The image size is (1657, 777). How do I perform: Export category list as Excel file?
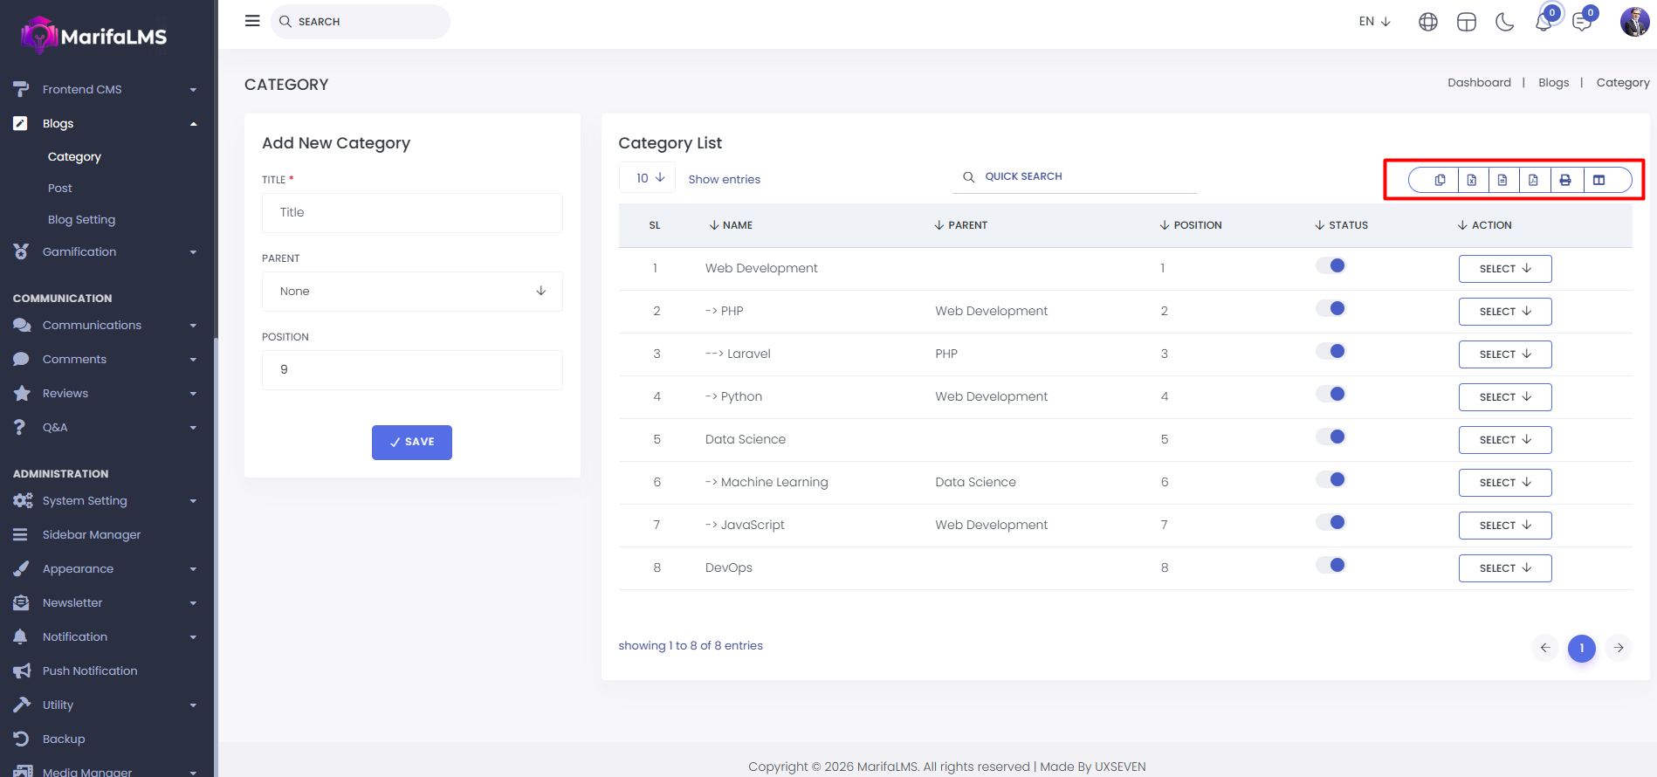pos(1471,180)
